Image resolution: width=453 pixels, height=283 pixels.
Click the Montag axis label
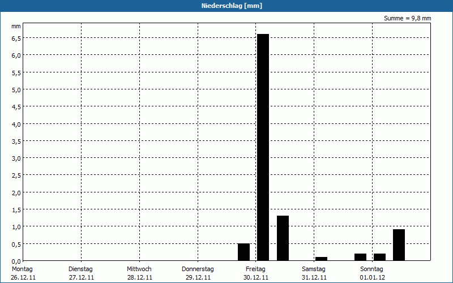click(x=22, y=269)
